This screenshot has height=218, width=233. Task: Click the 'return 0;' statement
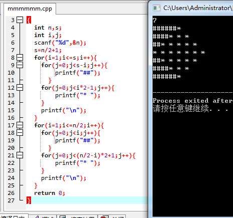[x=50, y=193]
